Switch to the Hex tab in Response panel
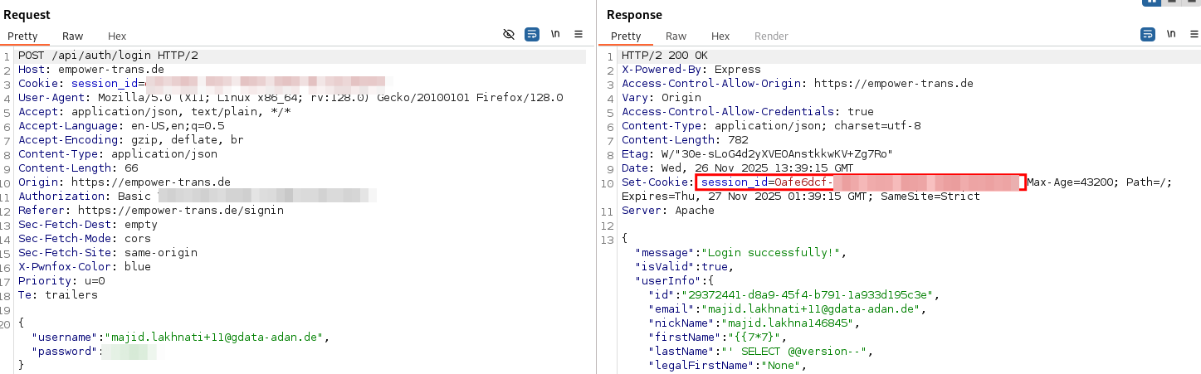This screenshot has height=374, width=1201. click(720, 36)
